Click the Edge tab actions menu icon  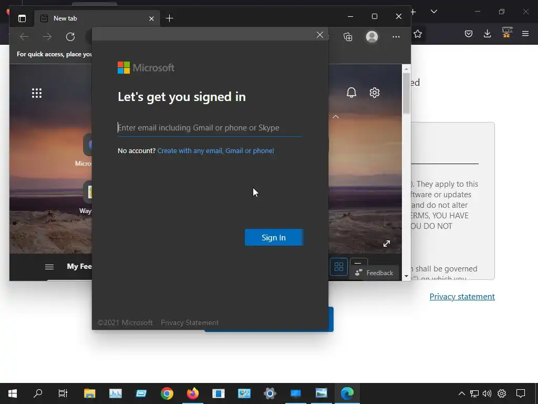[22, 18]
